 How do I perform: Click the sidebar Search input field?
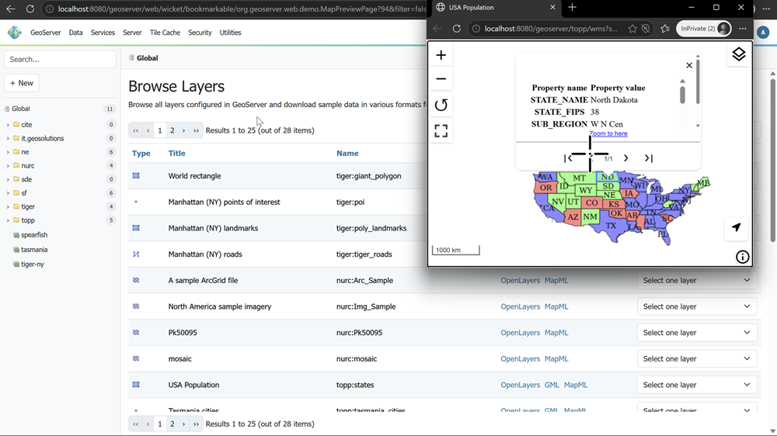click(x=60, y=59)
